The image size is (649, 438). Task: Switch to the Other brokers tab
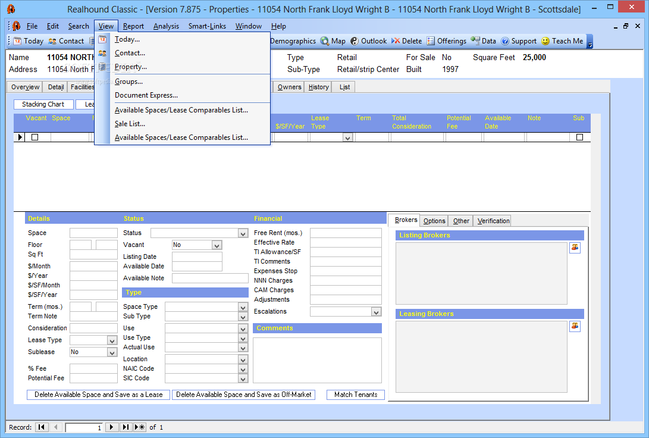tap(460, 221)
